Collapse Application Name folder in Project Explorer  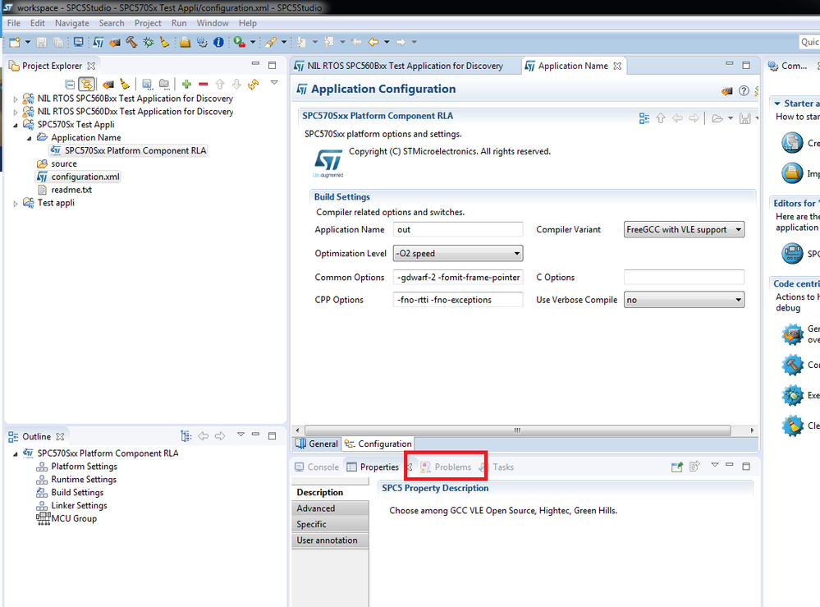pyautogui.click(x=30, y=138)
